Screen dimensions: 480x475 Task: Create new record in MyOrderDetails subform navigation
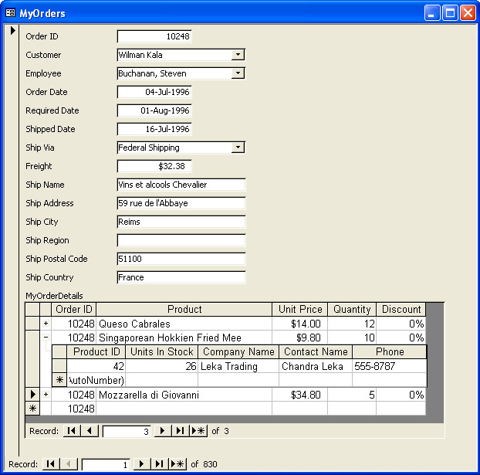[x=199, y=431]
